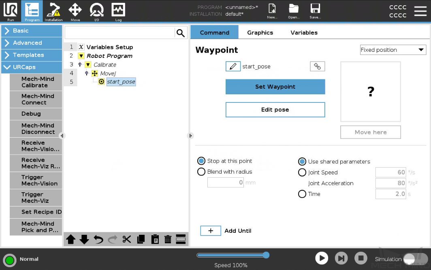431x270 pixels.
Task: Click the Edit pose button
Action: click(x=275, y=109)
